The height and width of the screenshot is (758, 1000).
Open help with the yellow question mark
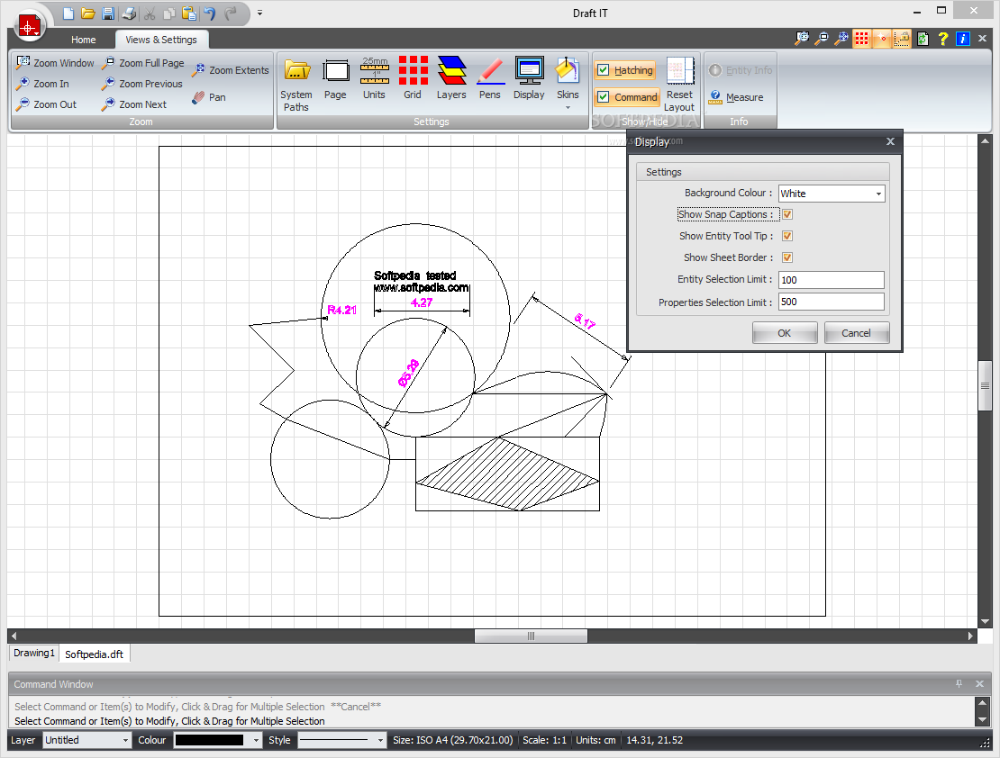[943, 39]
